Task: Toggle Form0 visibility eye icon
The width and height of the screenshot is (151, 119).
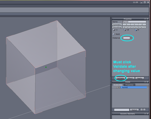Action: point(119,87)
